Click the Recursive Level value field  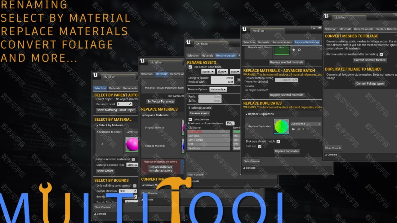click(124, 104)
